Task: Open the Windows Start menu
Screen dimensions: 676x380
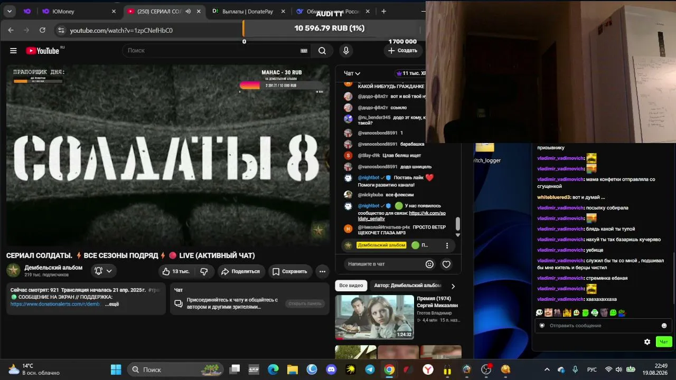Action: (x=116, y=369)
